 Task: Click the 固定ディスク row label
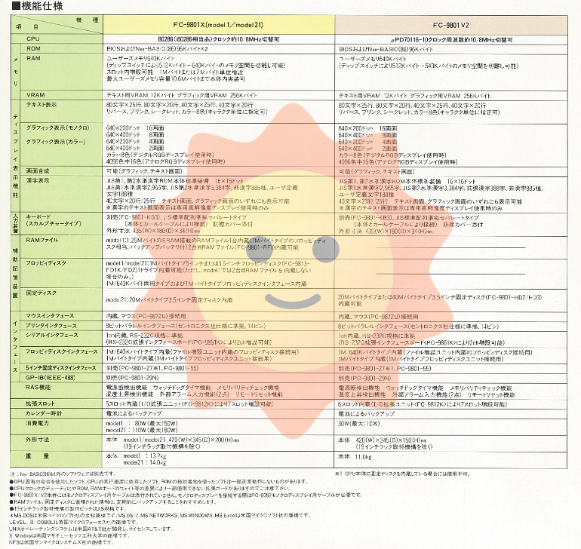tap(41, 291)
